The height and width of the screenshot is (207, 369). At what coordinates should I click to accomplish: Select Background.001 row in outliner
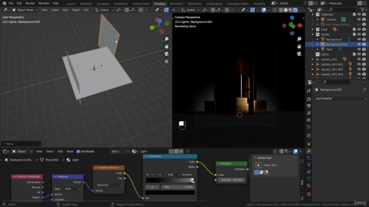[337, 44]
